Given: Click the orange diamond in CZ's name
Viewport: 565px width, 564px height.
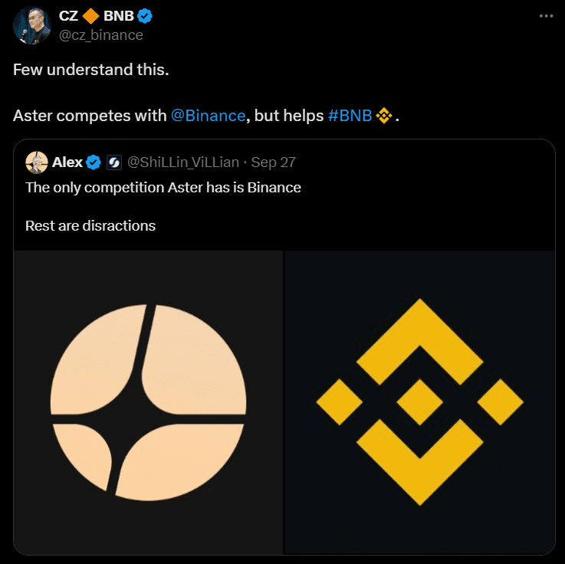Looking at the screenshot, I should (x=91, y=16).
